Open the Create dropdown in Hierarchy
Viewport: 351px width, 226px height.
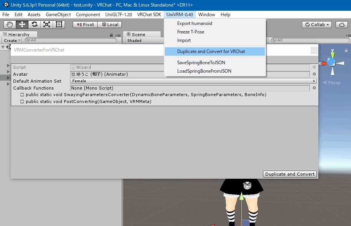(x=12, y=40)
